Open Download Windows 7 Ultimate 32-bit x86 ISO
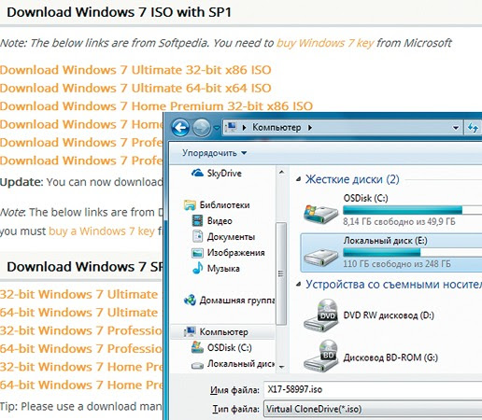The width and height of the screenshot is (482, 420). coord(135,70)
